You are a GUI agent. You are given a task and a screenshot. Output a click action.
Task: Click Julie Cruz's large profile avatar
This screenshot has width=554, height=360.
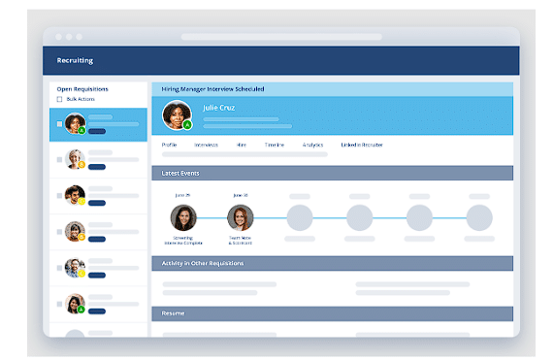click(177, 115)
